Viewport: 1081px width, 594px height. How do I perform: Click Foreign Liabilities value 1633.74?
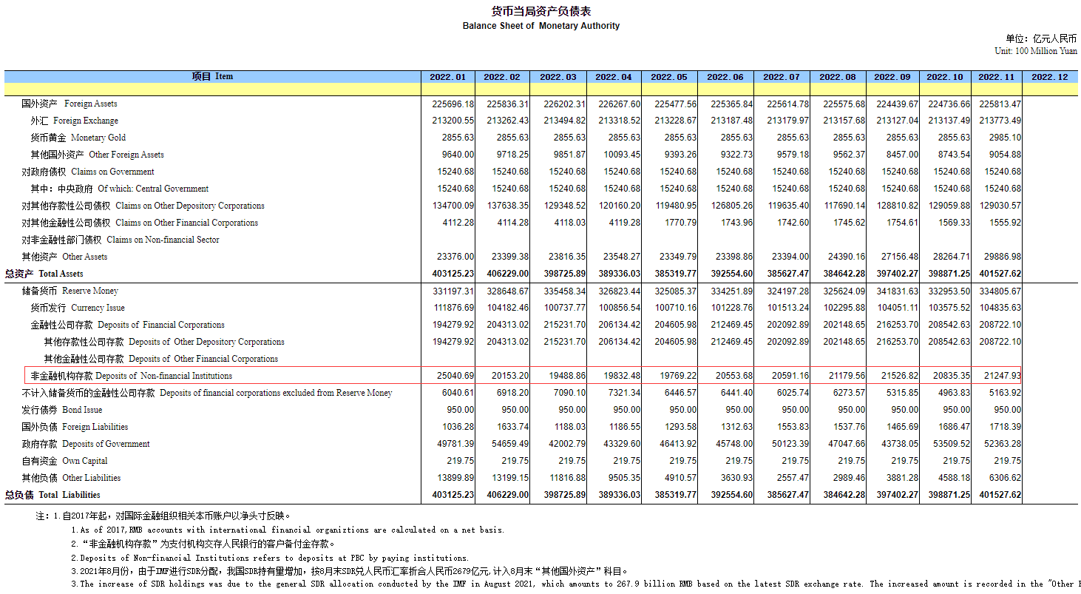tap(513, 428)
